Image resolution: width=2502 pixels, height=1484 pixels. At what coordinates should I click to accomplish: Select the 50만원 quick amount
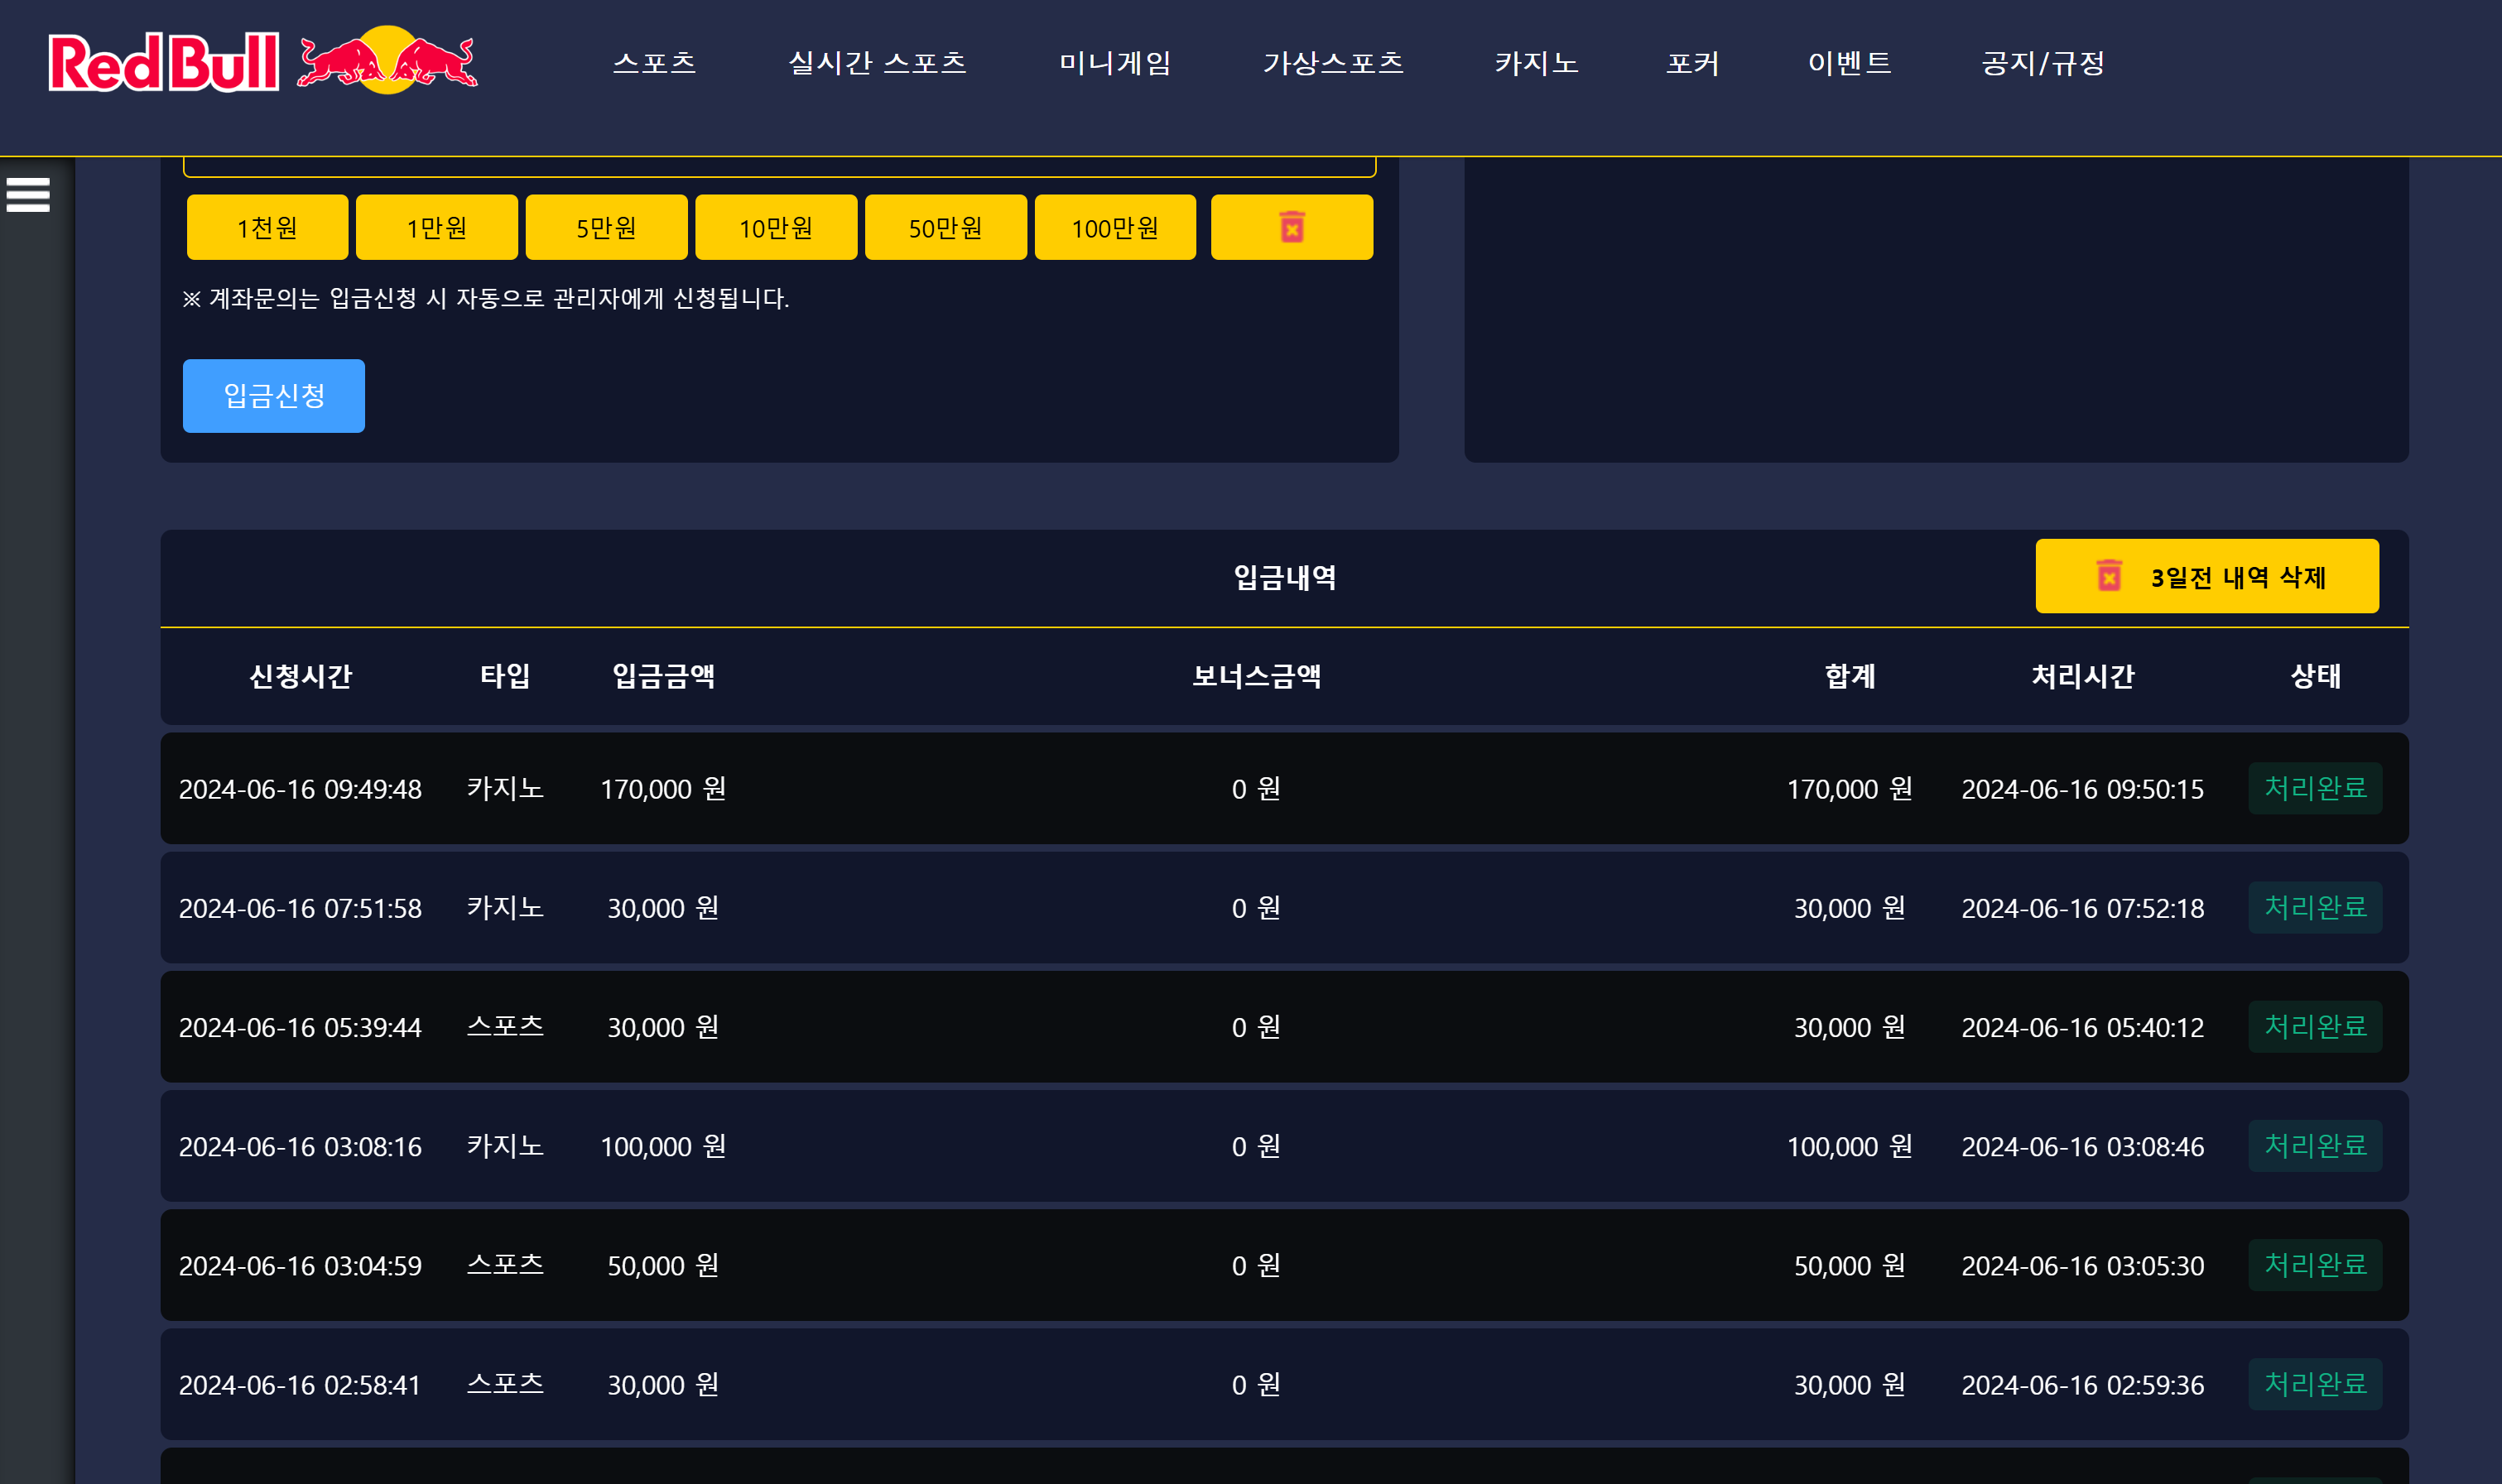pos(945,227)
